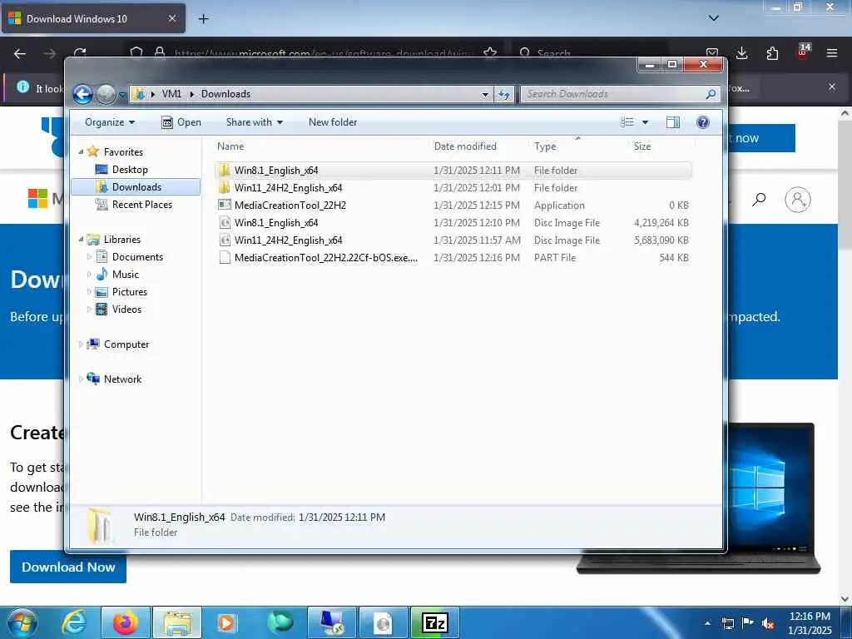Open the Share with menu
The height and width of the screenshot is (639, 852).
pos(255,122)
